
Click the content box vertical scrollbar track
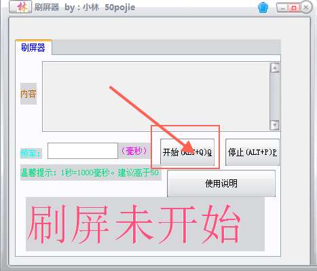(x=275, y=96)
